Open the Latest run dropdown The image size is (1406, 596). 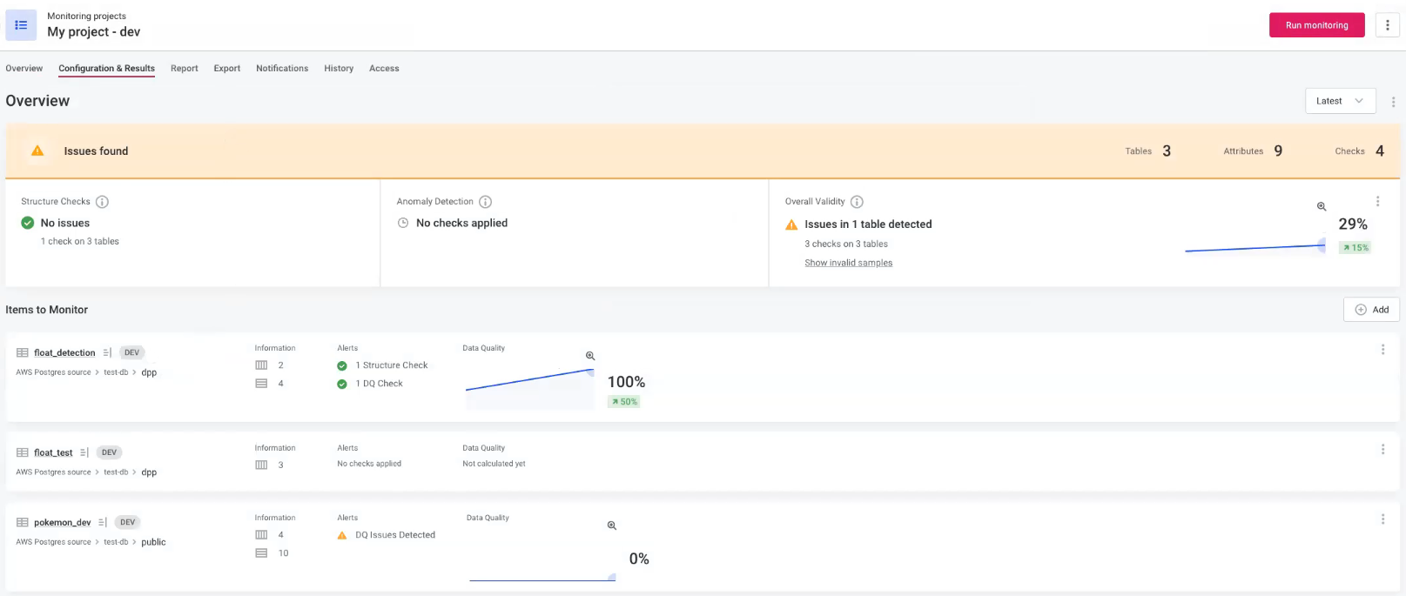[x=1340, y=101]
